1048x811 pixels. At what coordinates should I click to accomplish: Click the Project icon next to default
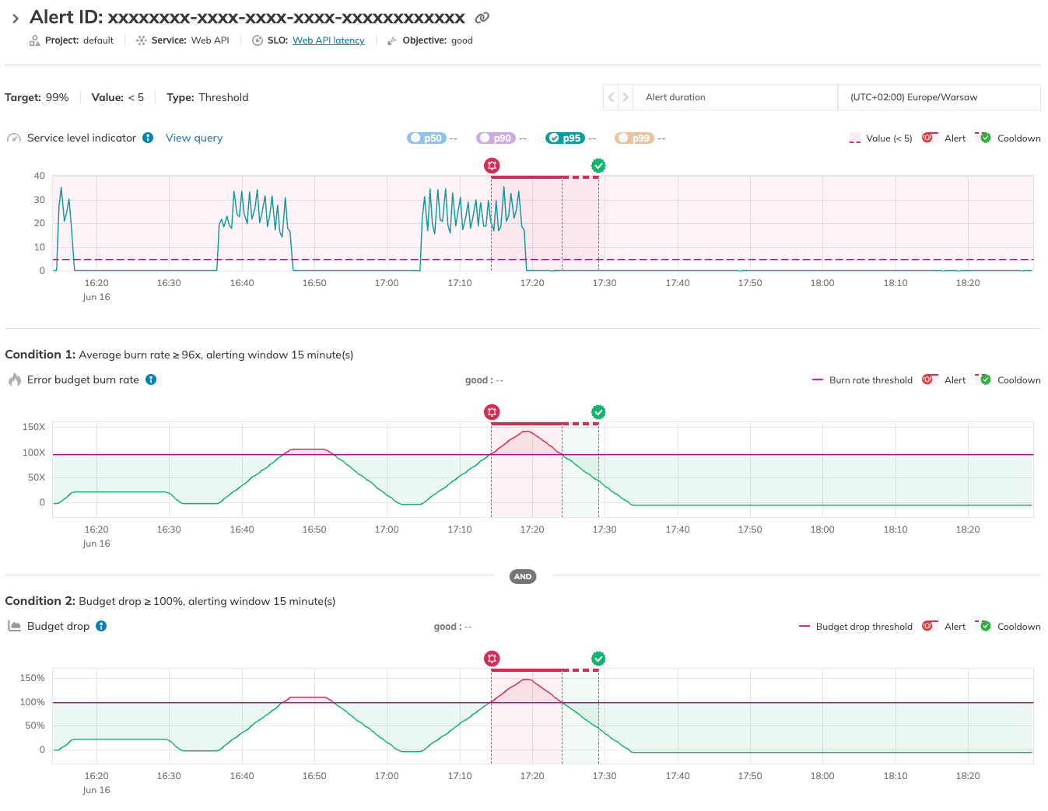tap(34, 40)
